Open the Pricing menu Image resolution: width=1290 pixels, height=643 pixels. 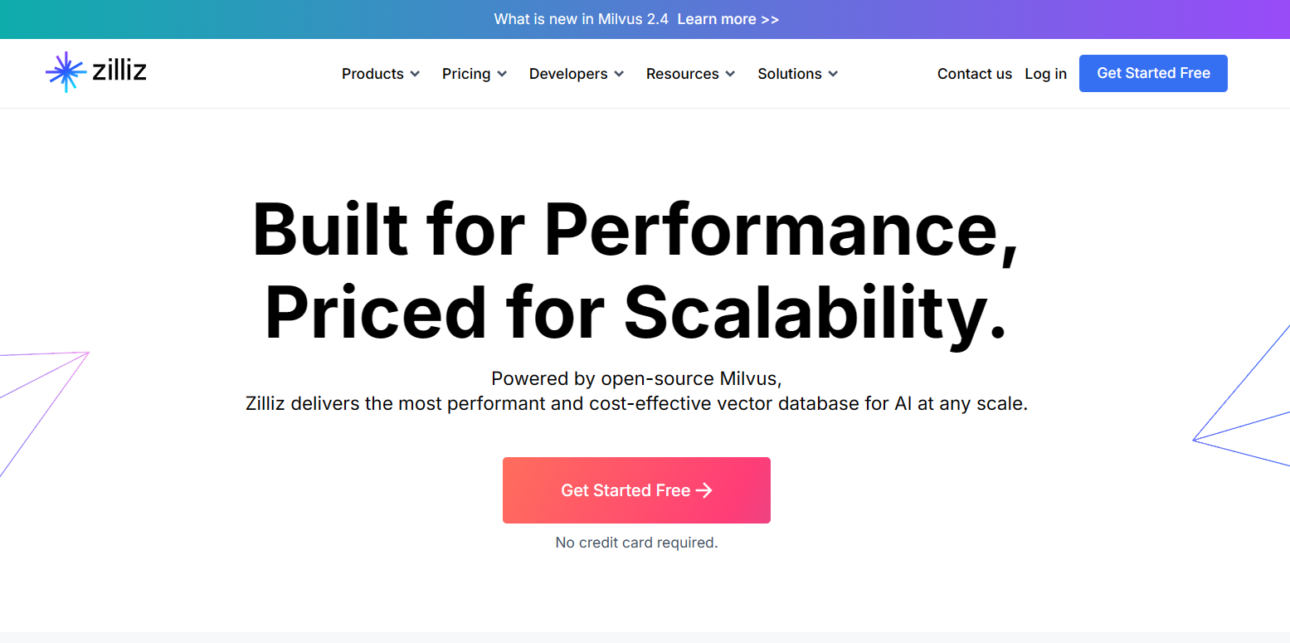click(x=466, y=74)
